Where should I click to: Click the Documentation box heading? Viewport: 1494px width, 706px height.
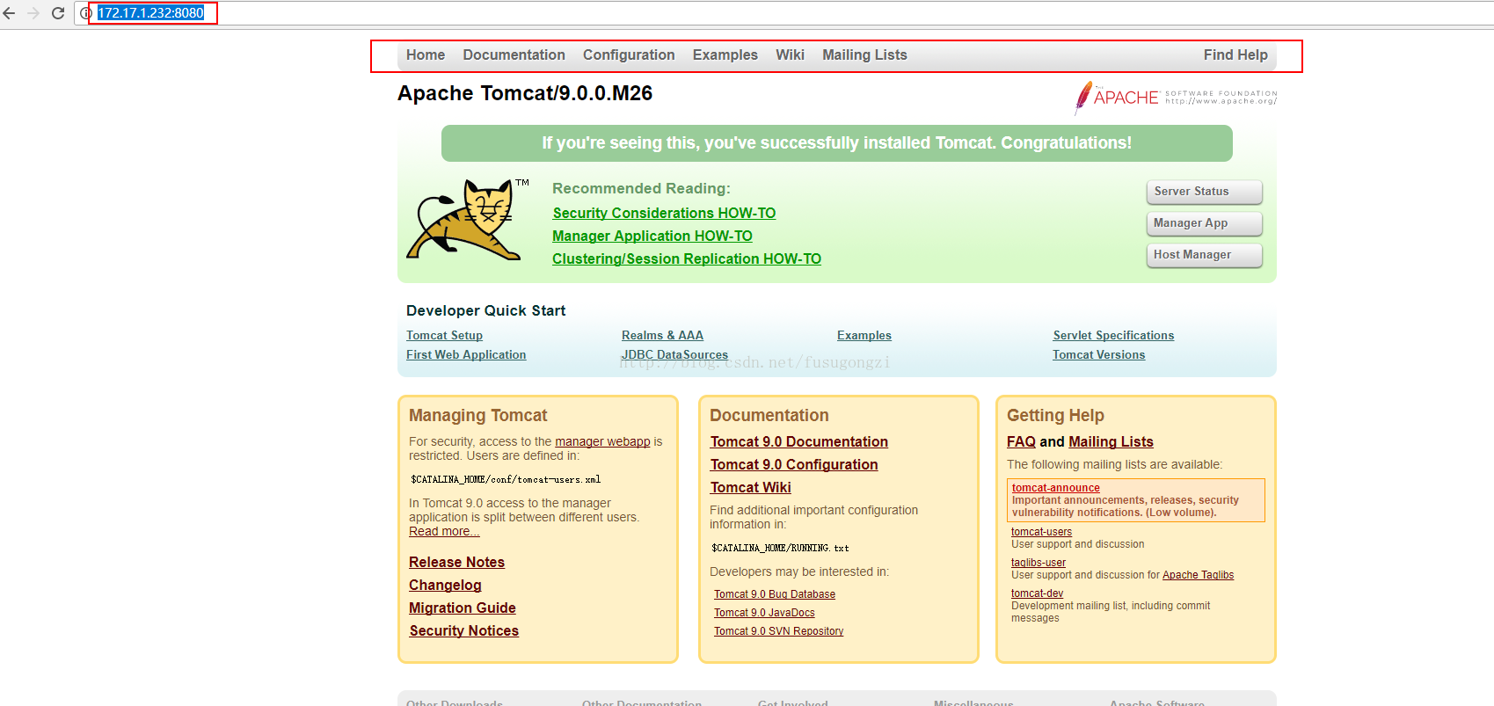(769, 415)
